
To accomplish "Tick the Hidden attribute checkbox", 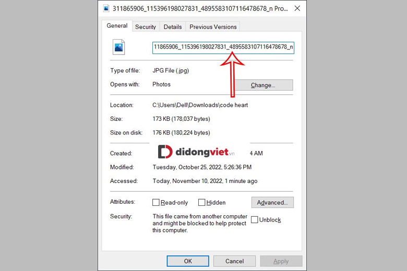I will (x=201, y=203).
